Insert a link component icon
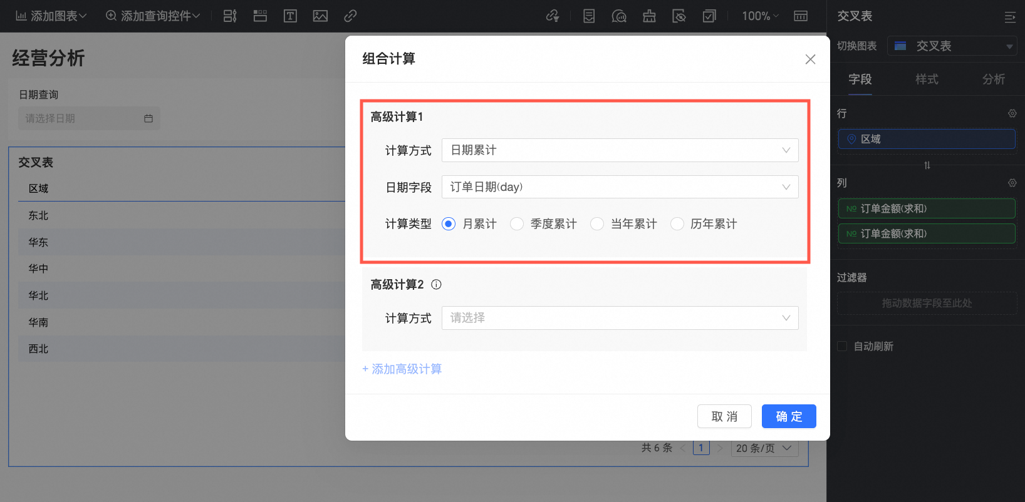1025x502 pixels. [x=350, y=16]
